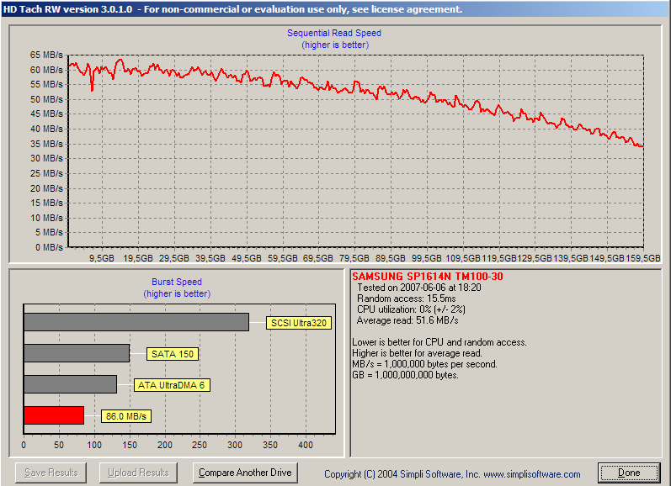Select Higher is better for average read
Image resolution: width=671 pixels, height=486 pixels.
coord(417,353)
